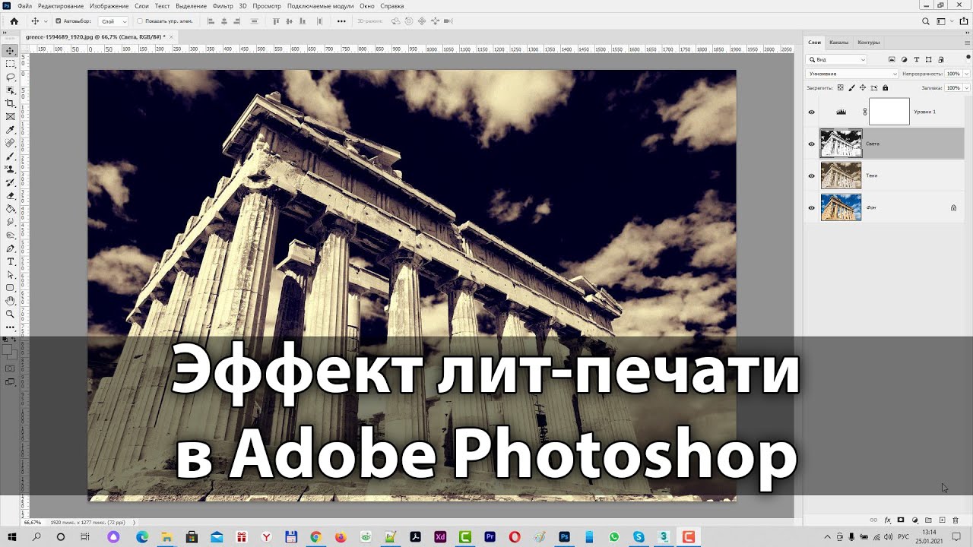
Task: Open the Слой auto-select dropdown
Action: point(113,21)
